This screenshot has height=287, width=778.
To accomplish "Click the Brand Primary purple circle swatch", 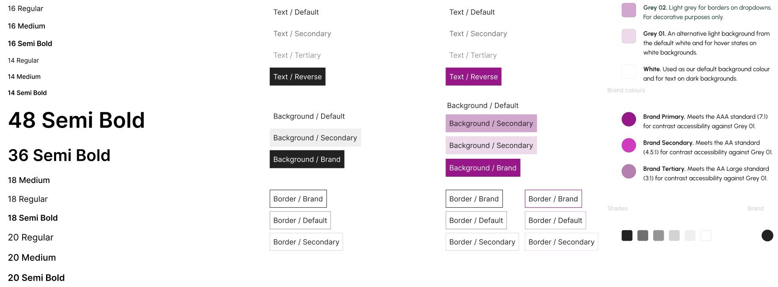I will (629, 119).
